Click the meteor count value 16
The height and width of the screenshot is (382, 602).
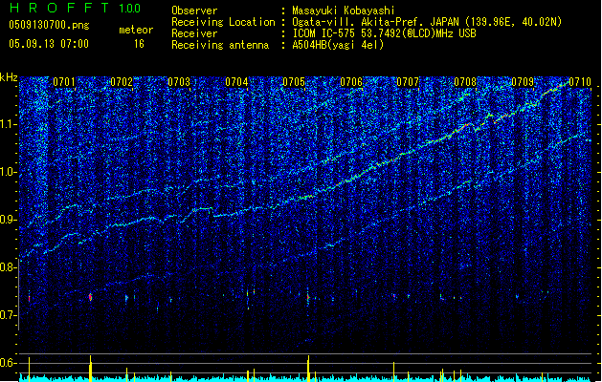(139, 44)
